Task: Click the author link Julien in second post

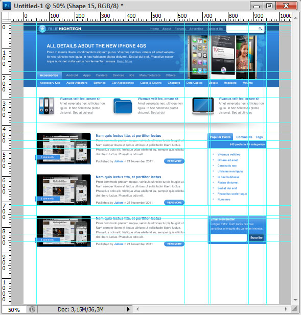Action: coord(118,203)
